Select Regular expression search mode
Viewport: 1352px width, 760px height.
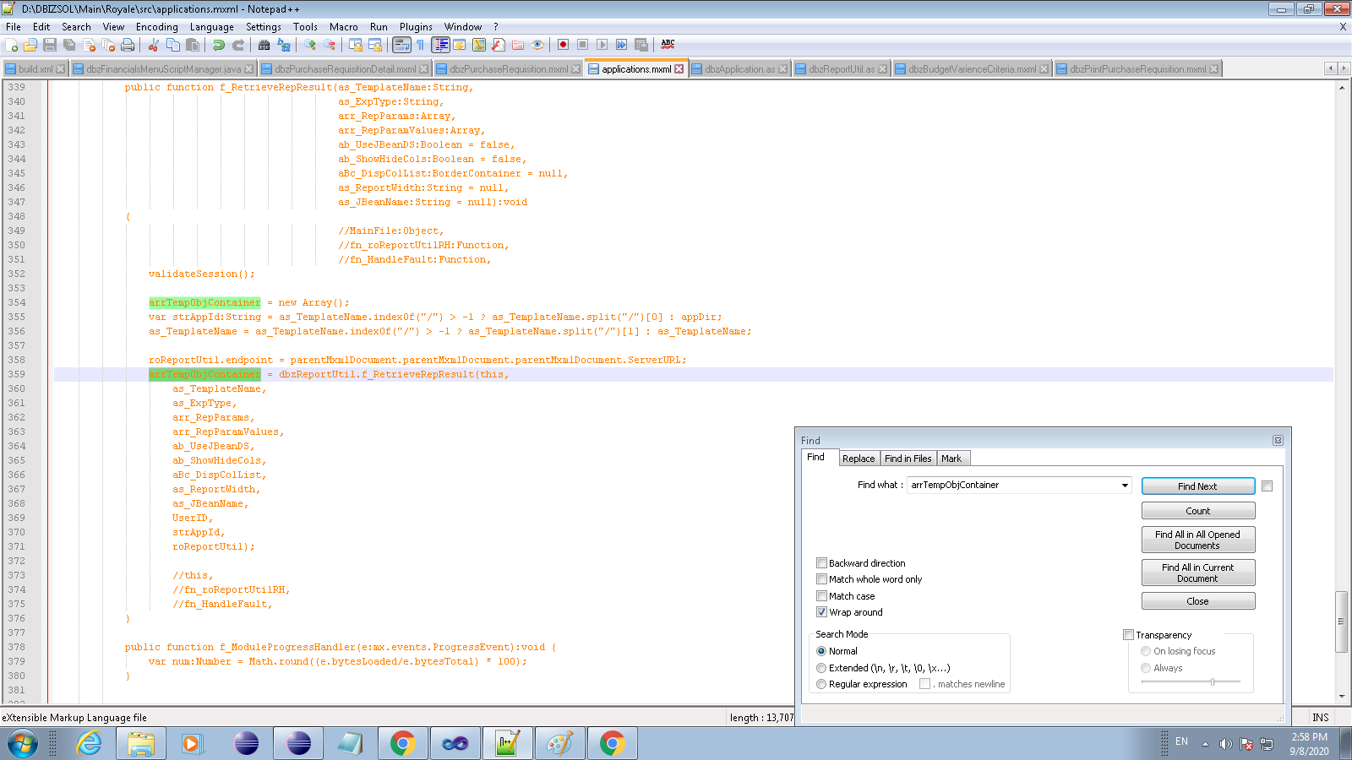point(821,684)
